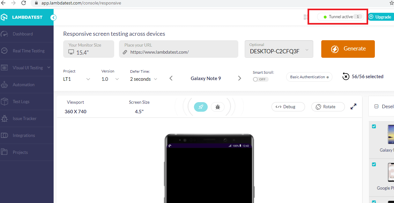Image resolution: width=394 pixels, height=203 pixels.
Task: Advance to next device with right arrow
Action: [240, 78]
